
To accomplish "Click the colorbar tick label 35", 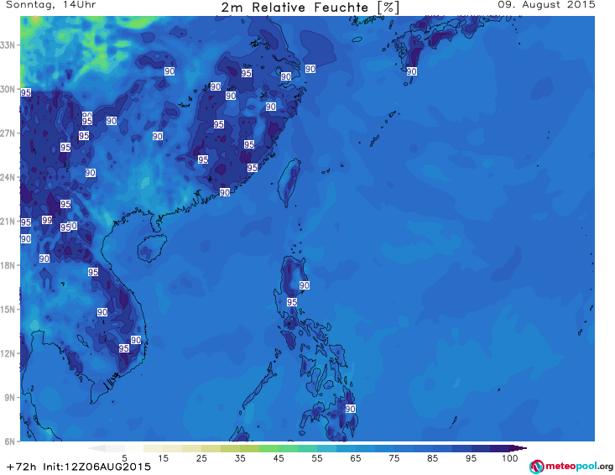I will tap(240, 458).
